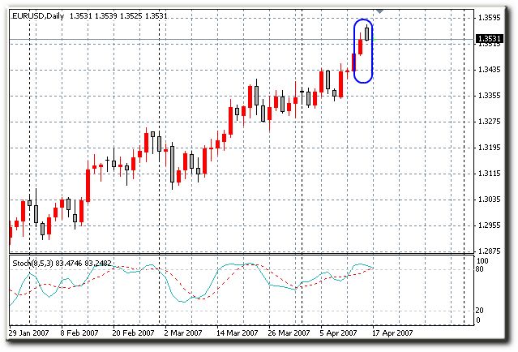Click the chart shift triangle marker
518x352 pixels.
coord(380,11)
